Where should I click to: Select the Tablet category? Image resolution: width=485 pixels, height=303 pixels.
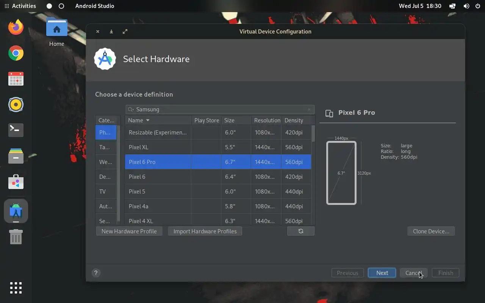106,147
